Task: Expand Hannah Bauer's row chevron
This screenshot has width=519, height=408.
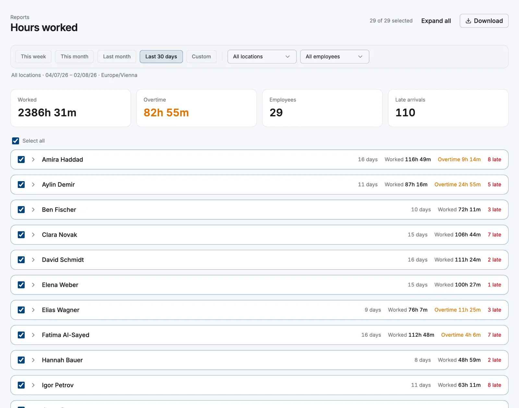Action: pos(33,360)
